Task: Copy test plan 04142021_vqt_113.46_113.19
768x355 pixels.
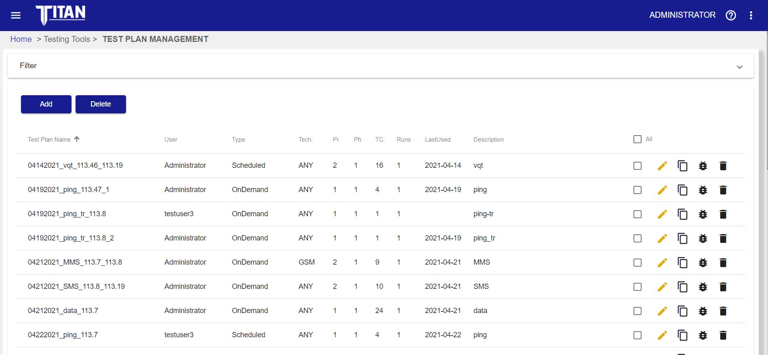Action: pyautogui.click(x=682, y=166)
